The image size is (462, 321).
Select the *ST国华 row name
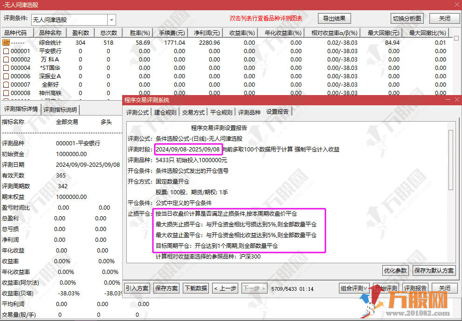50,68
